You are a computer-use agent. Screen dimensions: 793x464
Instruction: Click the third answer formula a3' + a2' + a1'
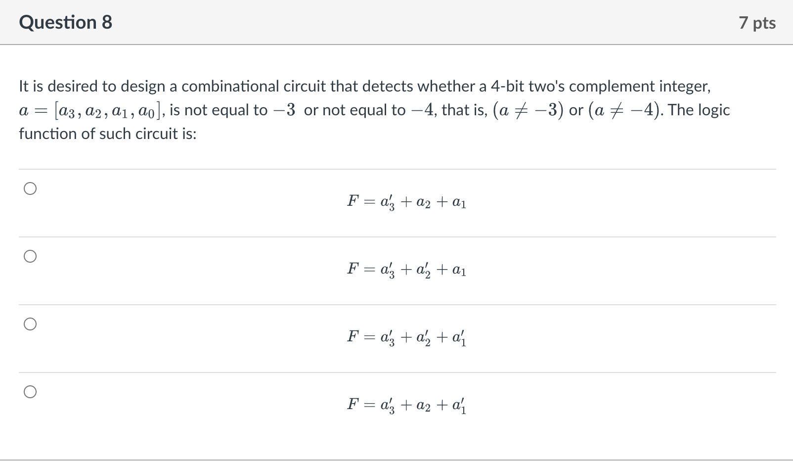click(x=406, y=337)
